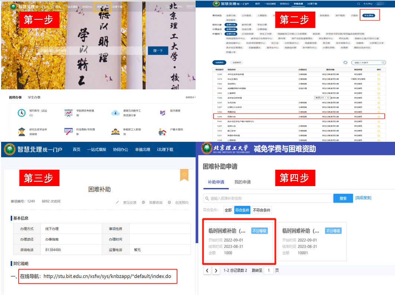Open 幸福北理 in step-three nav bar

(142, 150)
